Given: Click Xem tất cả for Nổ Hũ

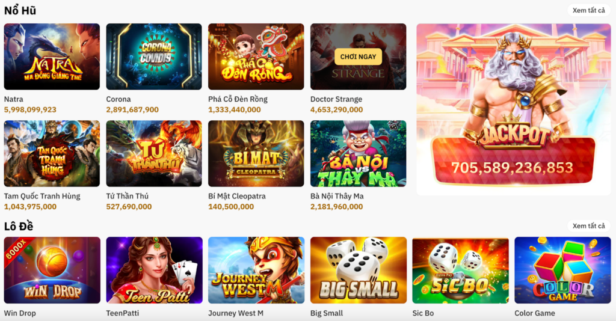Looking at the screenshot, I should [x=588, y=10].
